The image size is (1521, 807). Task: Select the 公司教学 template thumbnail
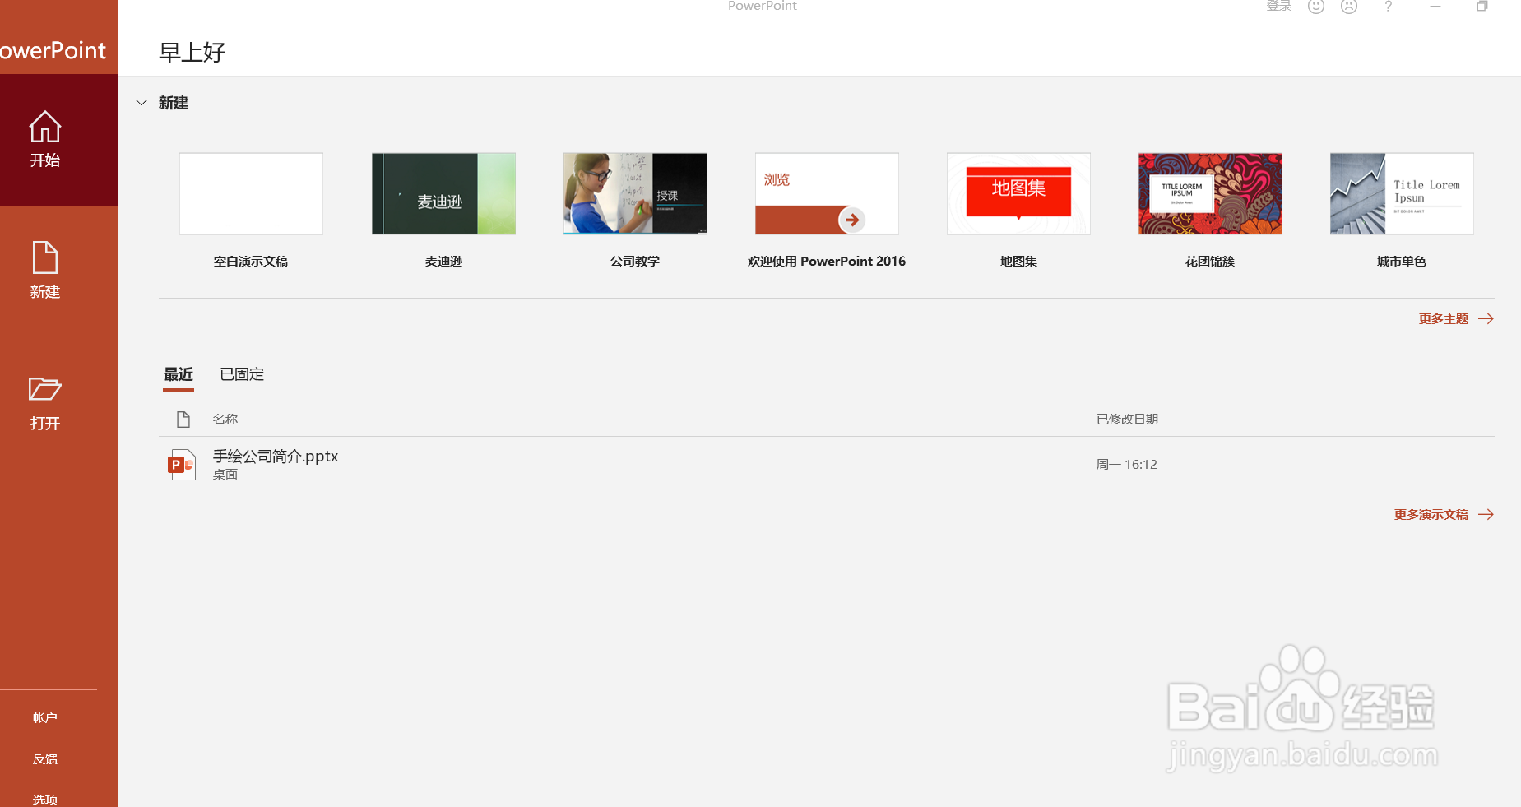(635, 193)
